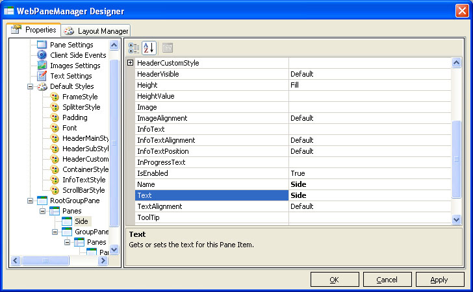This screenshot has width=473, height=292.
Task: Open the Text Settings node
Action: [71, 76]
